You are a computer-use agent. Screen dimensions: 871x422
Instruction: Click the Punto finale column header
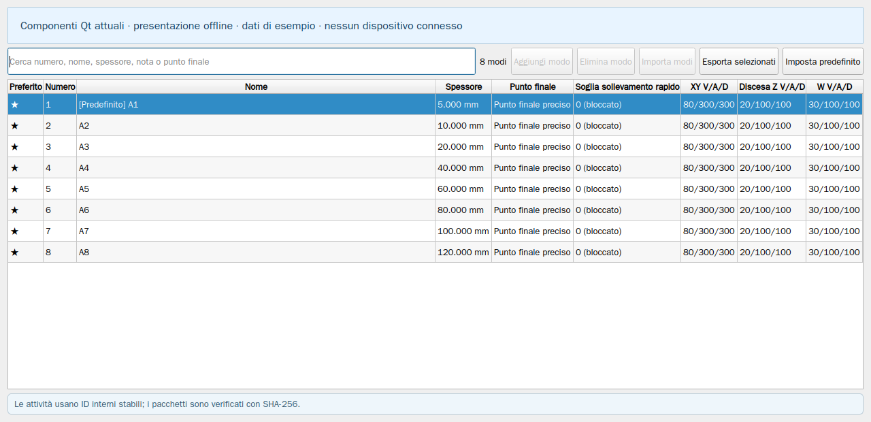(533, 86)
